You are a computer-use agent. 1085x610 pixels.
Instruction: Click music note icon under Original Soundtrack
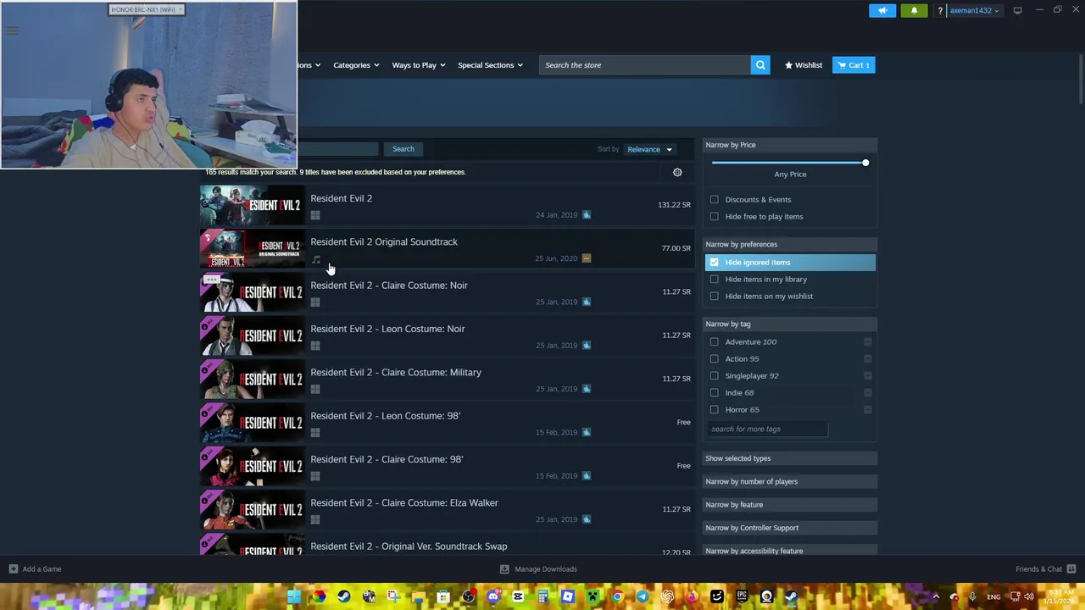tap(316, 259)
